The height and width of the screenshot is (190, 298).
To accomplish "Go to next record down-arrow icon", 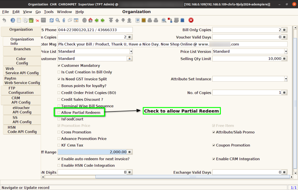I will click(x=123, y=20).
